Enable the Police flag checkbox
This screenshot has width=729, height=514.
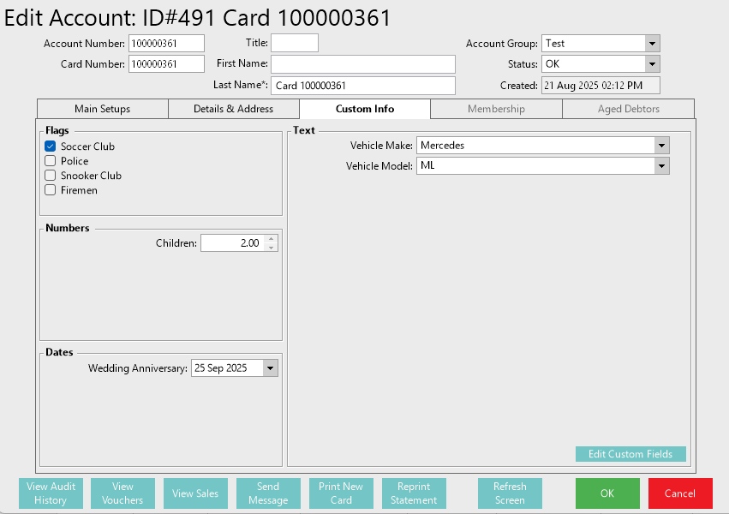(x=51, y=161)
